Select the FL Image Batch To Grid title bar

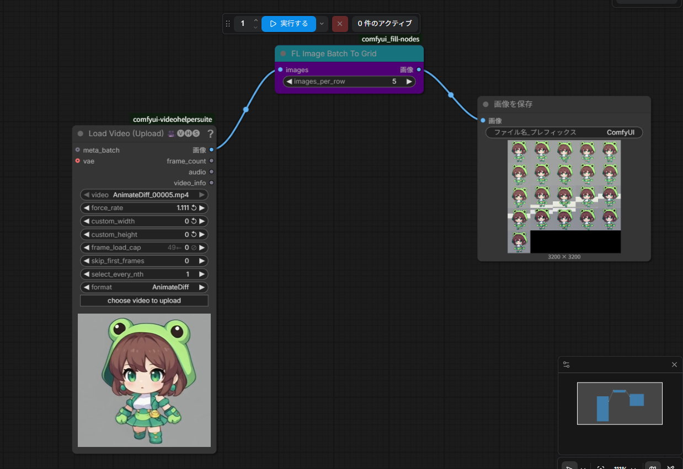tap(349, 53)
